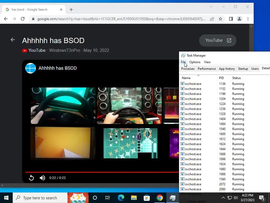
Task: Sort by the Status column header
Action: click(250, 78)
